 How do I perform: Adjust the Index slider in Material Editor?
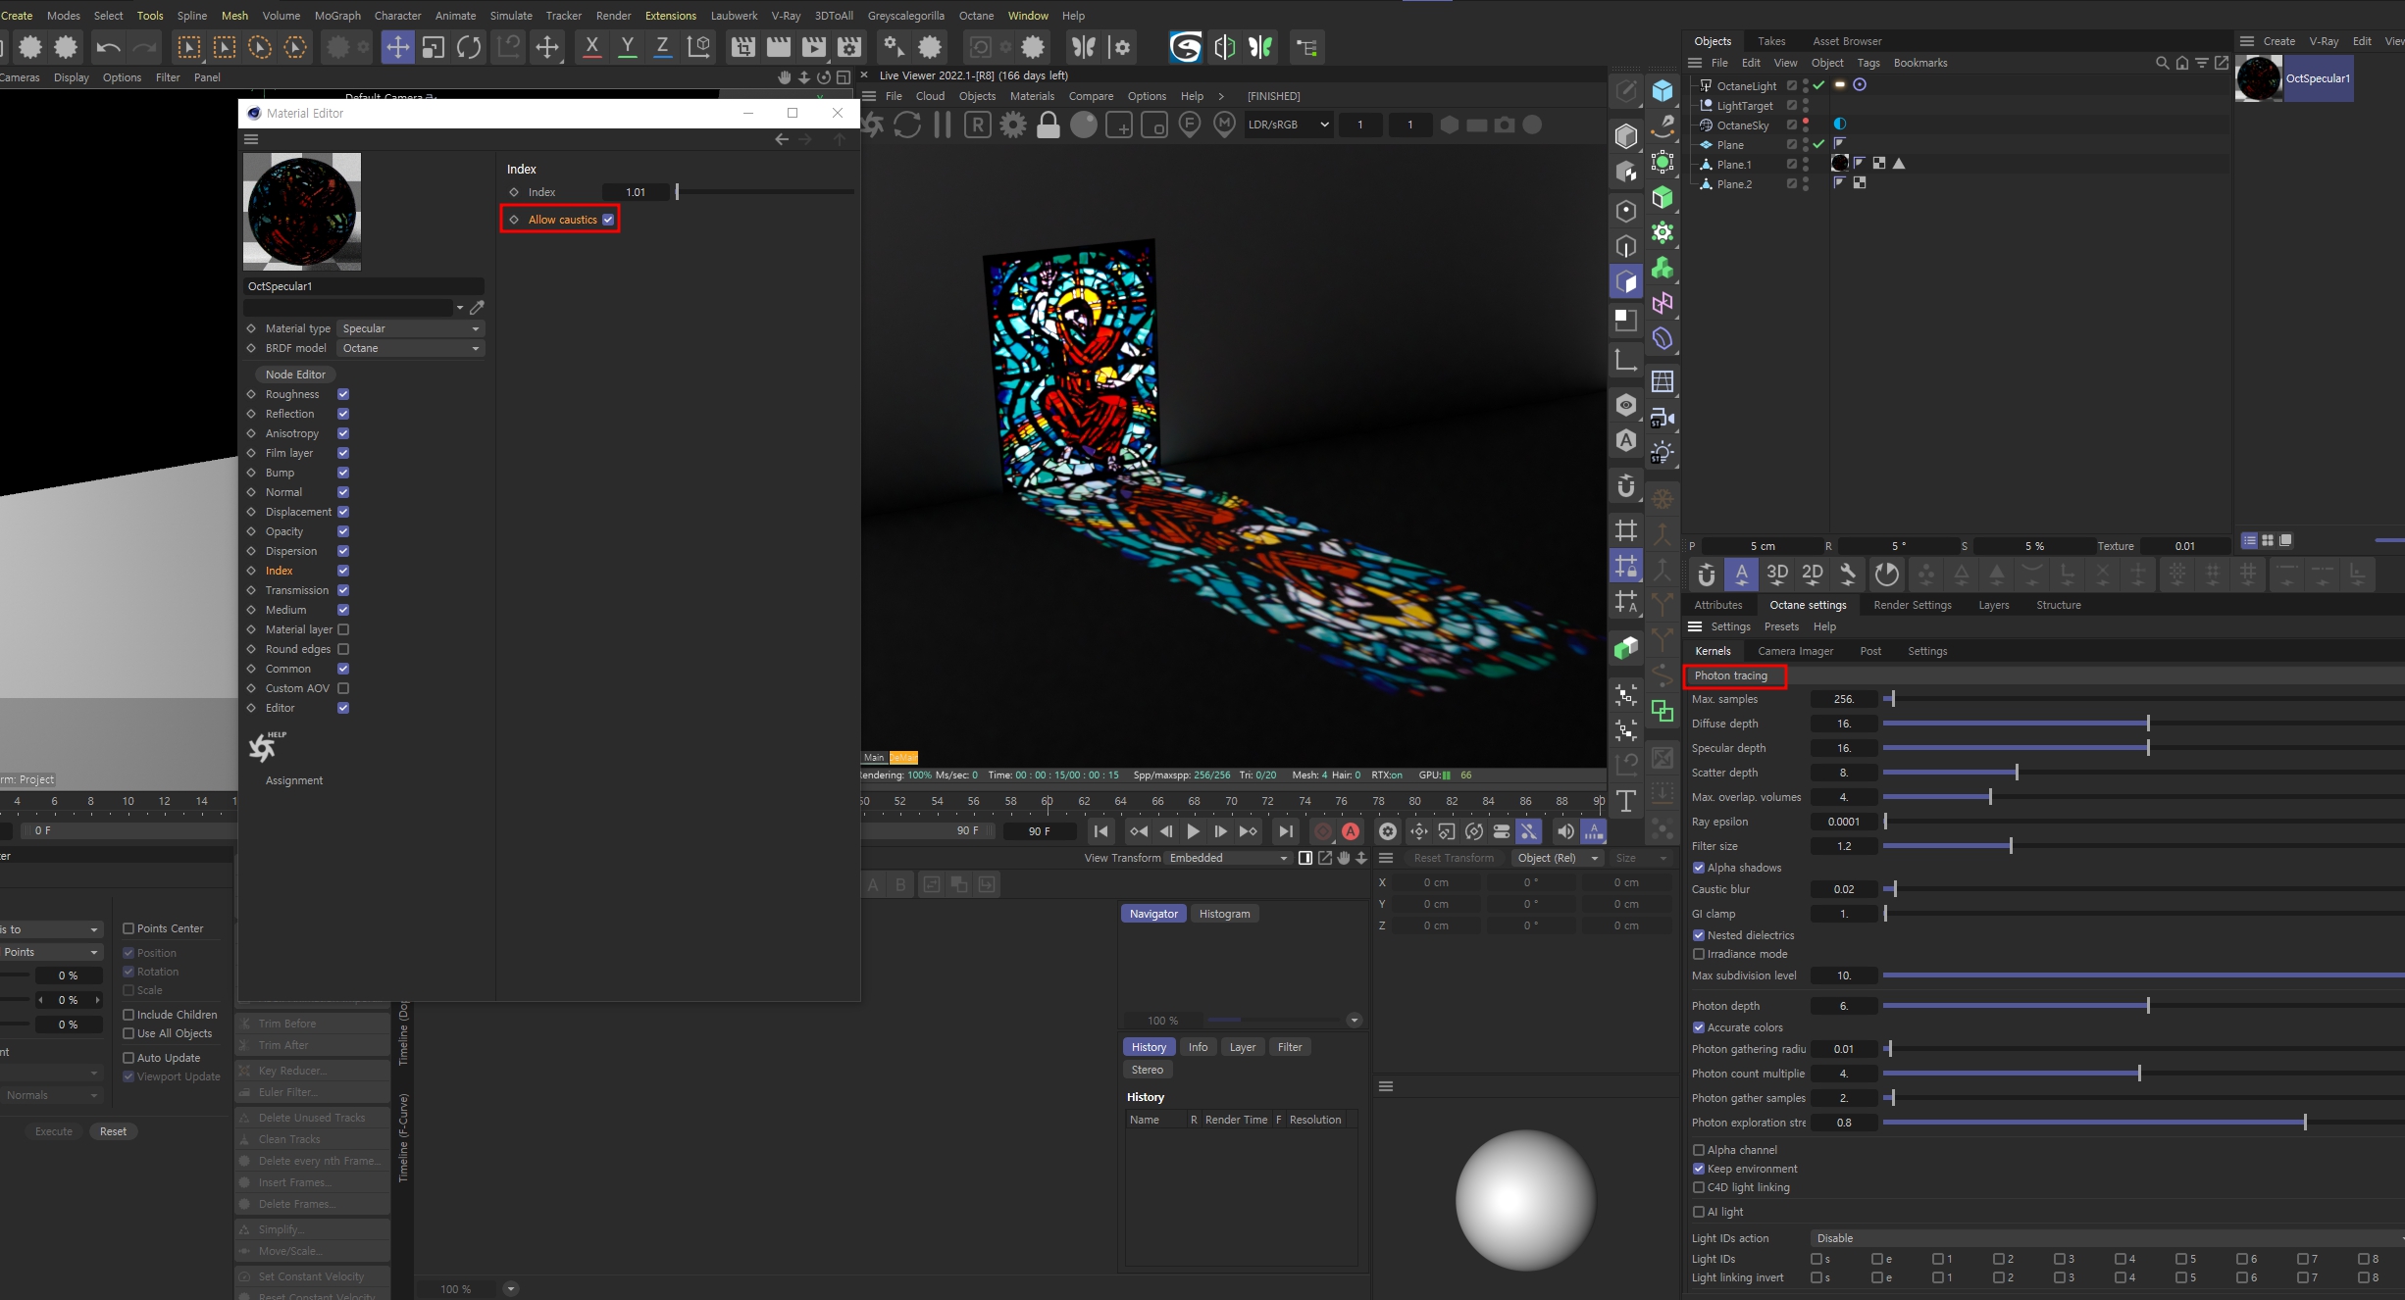764,192
